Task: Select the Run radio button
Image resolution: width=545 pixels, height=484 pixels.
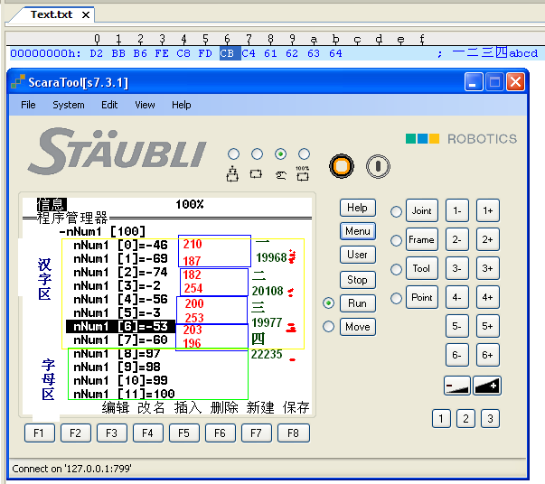Action: pyautogui.click(x=328, y=303)
